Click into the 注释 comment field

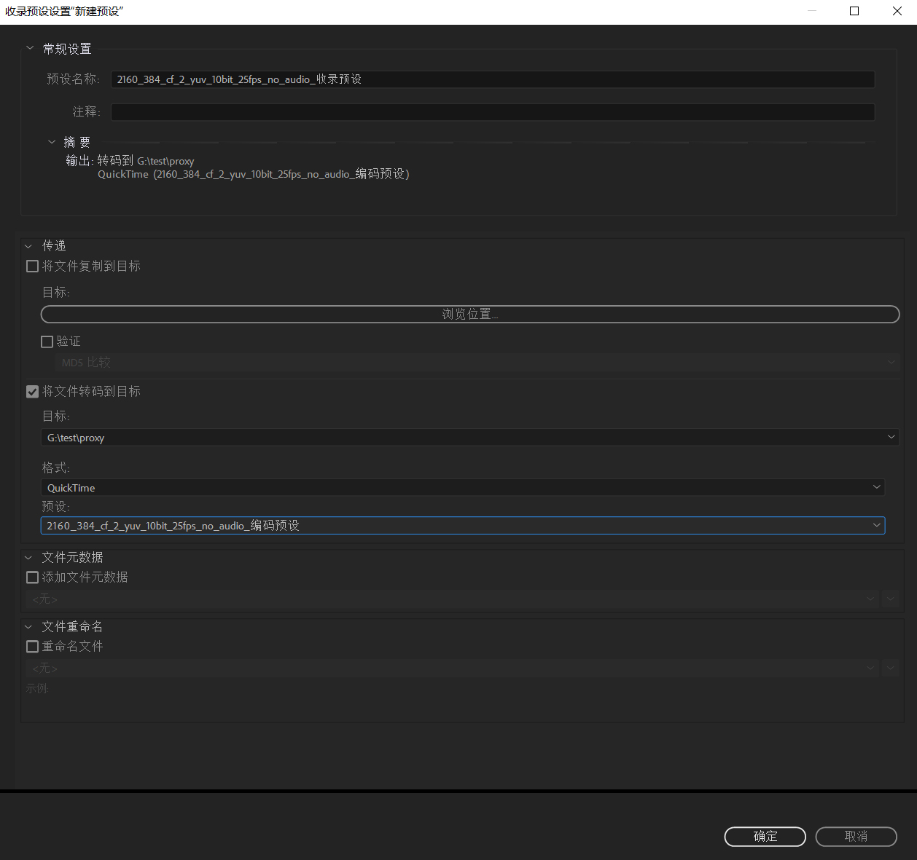[492, 112]
